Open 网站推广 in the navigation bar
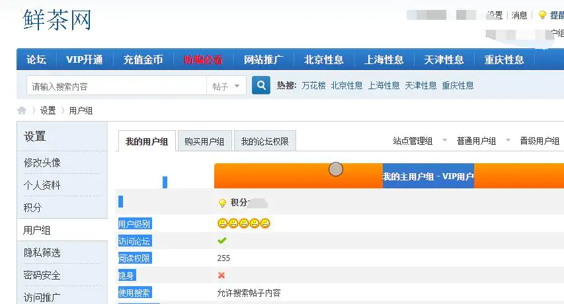Viewport: 564px width, 304px height. [264, 59]
